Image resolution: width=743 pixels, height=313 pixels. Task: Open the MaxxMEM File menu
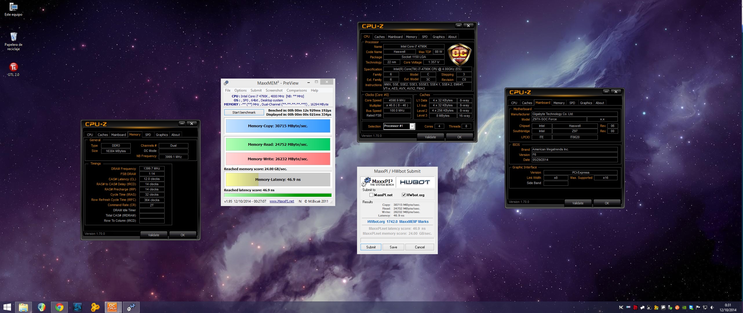228,90
